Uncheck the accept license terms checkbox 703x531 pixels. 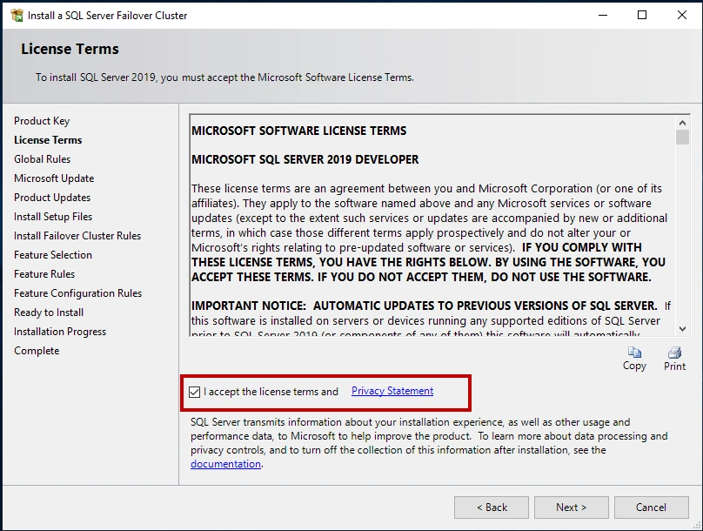(x=195, y=392)
